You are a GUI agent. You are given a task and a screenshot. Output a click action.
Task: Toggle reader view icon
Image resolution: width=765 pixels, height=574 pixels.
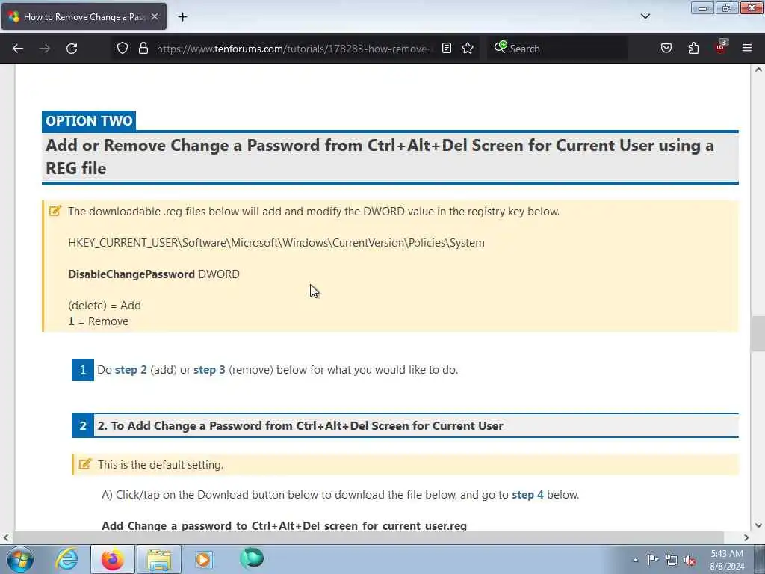[x=447, y=48]
